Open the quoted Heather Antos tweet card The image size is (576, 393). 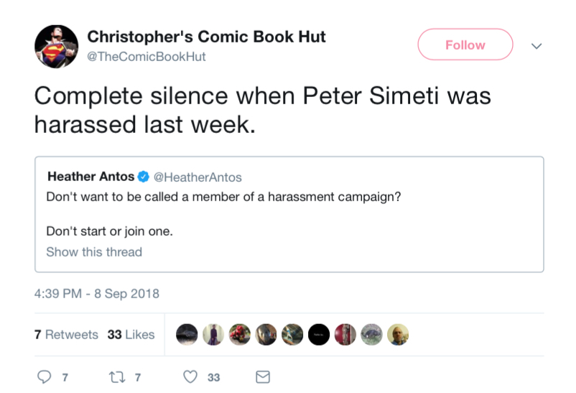point(289,214)
